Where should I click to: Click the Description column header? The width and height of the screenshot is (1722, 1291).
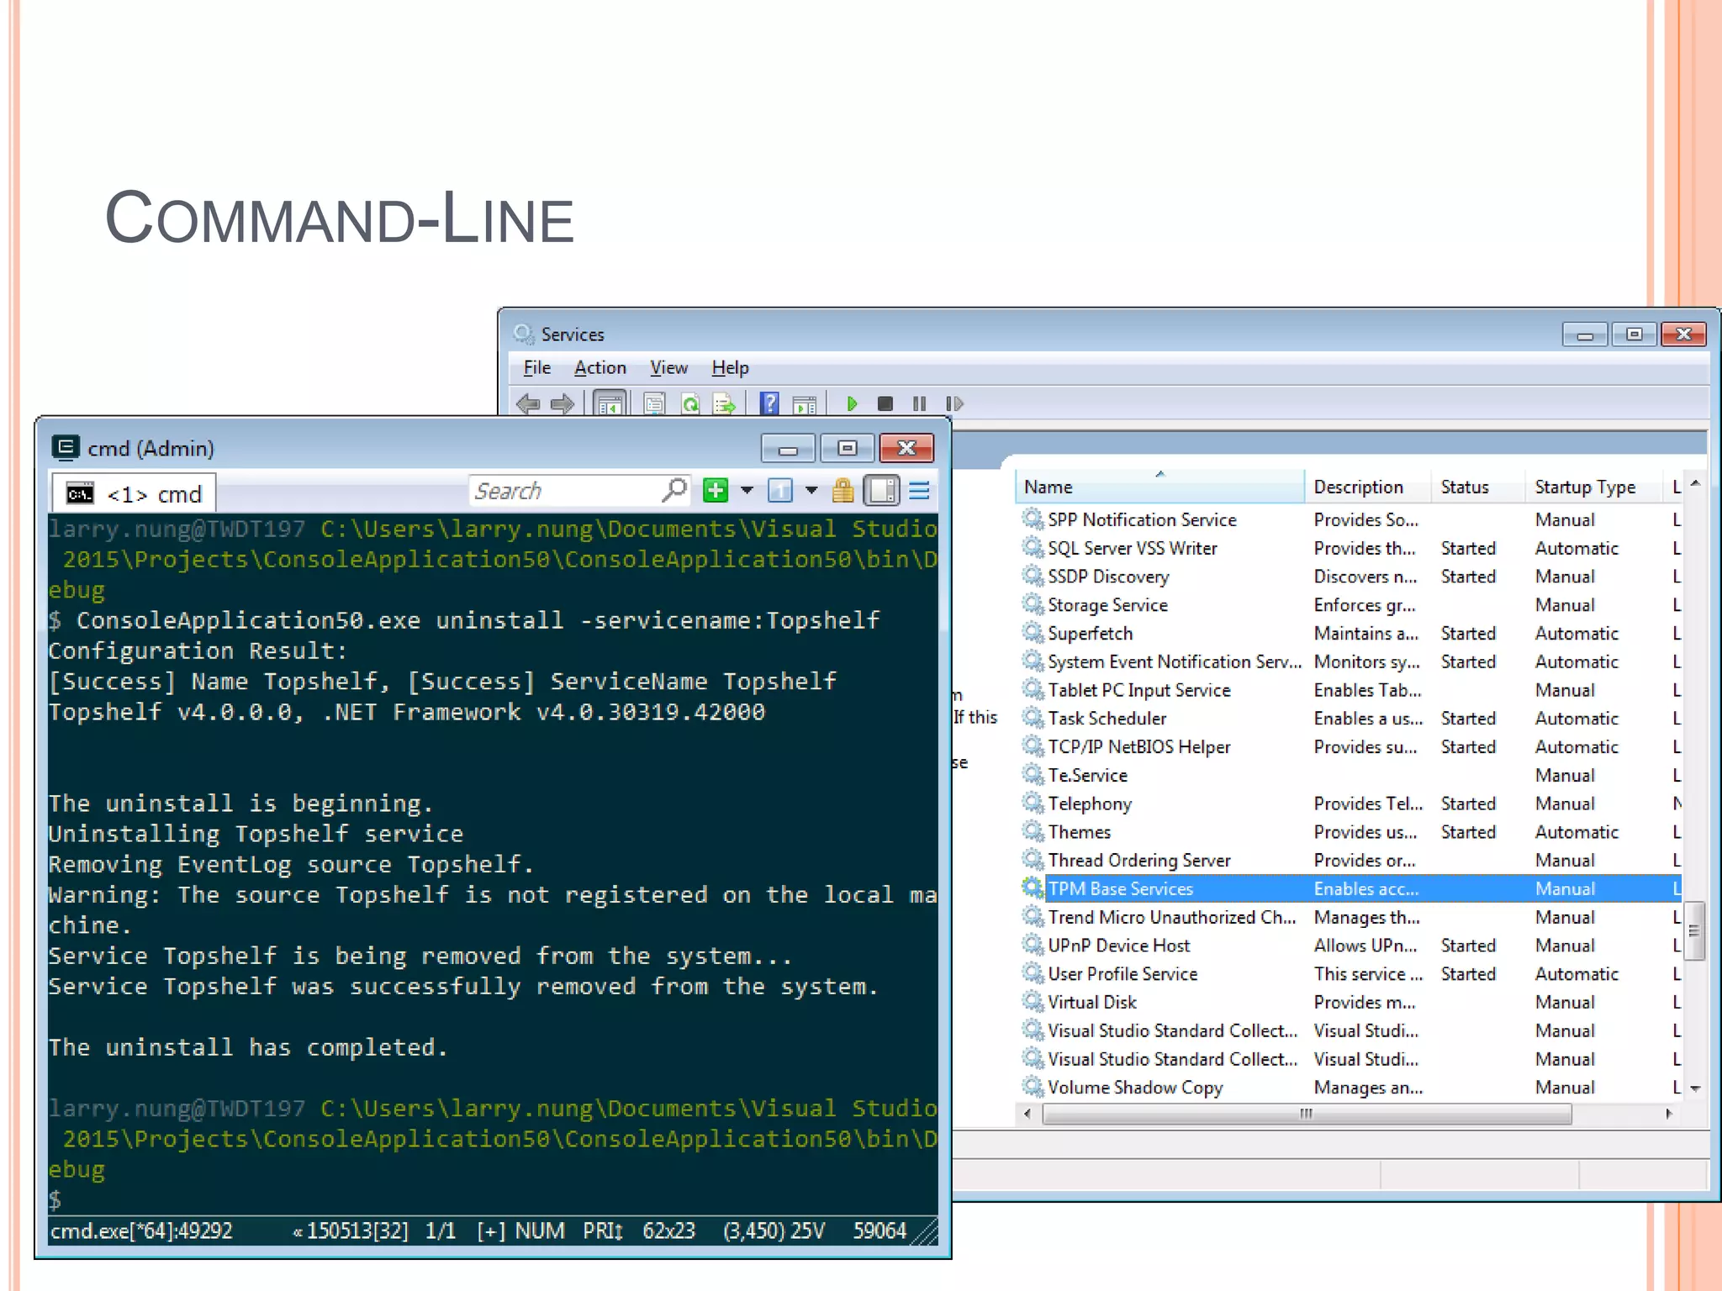click(x=1367, y=487)
